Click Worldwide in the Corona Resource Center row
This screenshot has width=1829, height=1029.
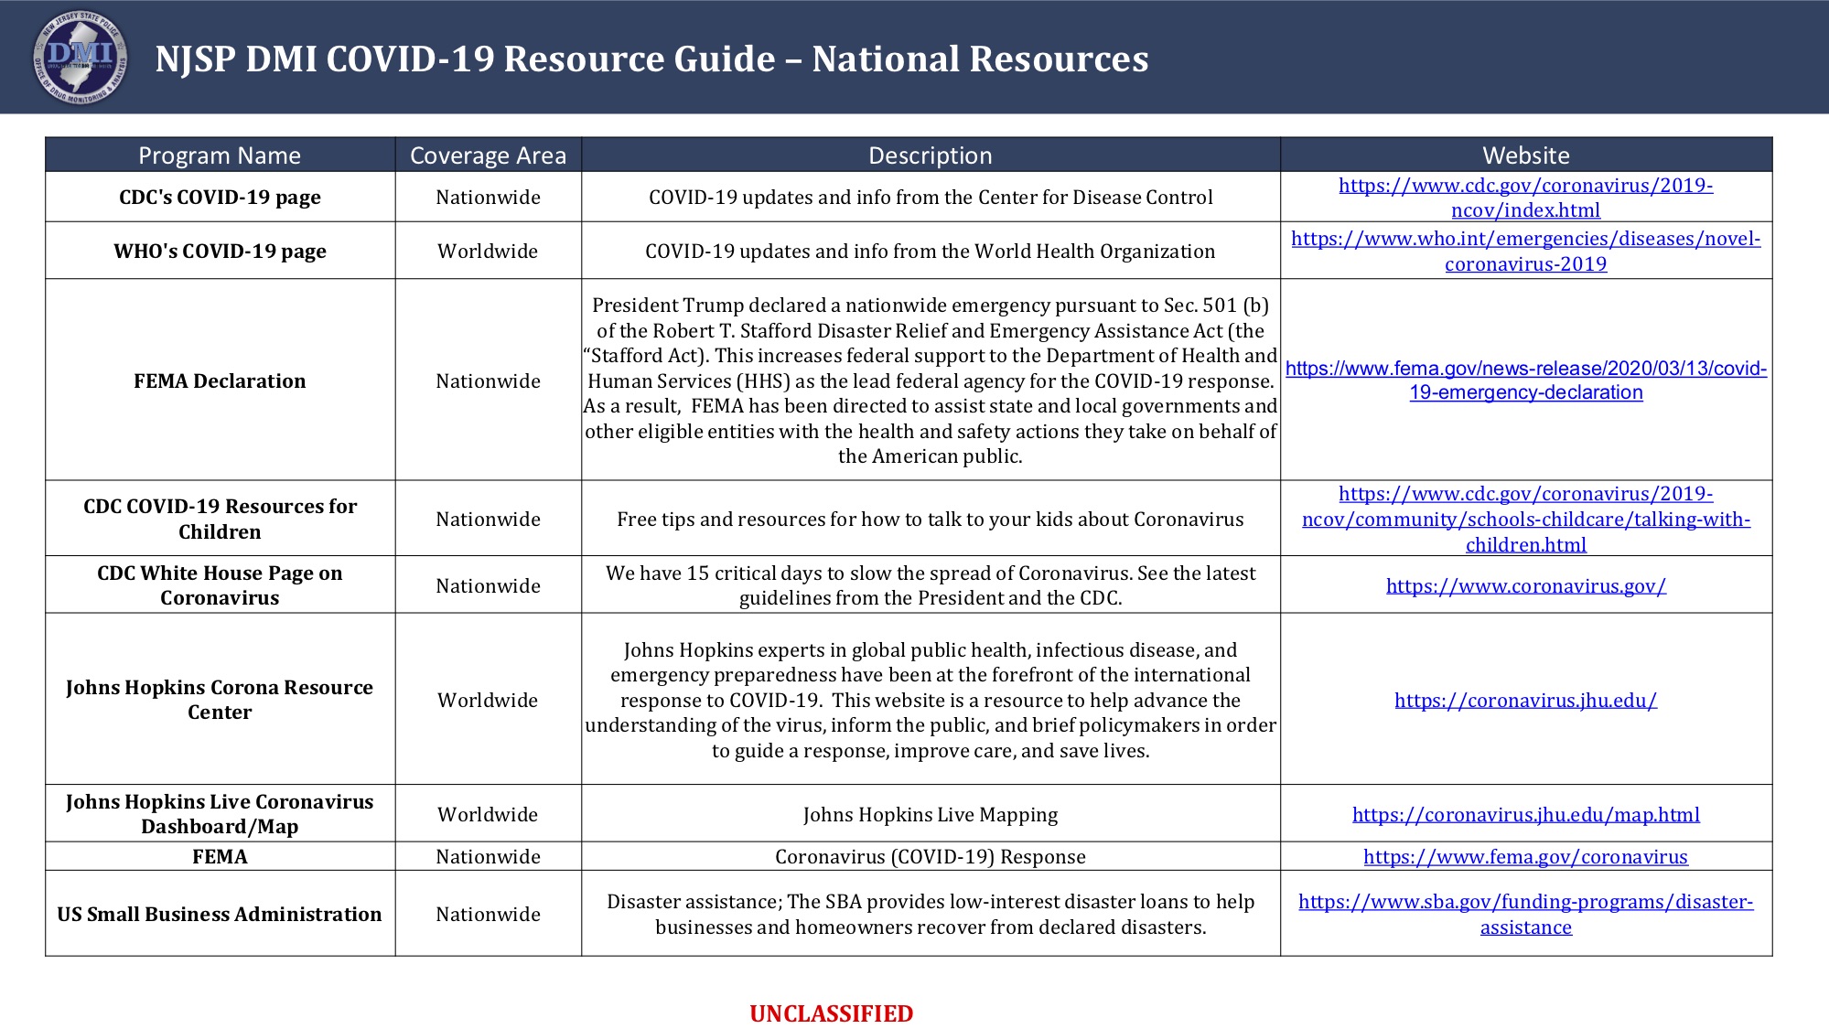(488, 700)
